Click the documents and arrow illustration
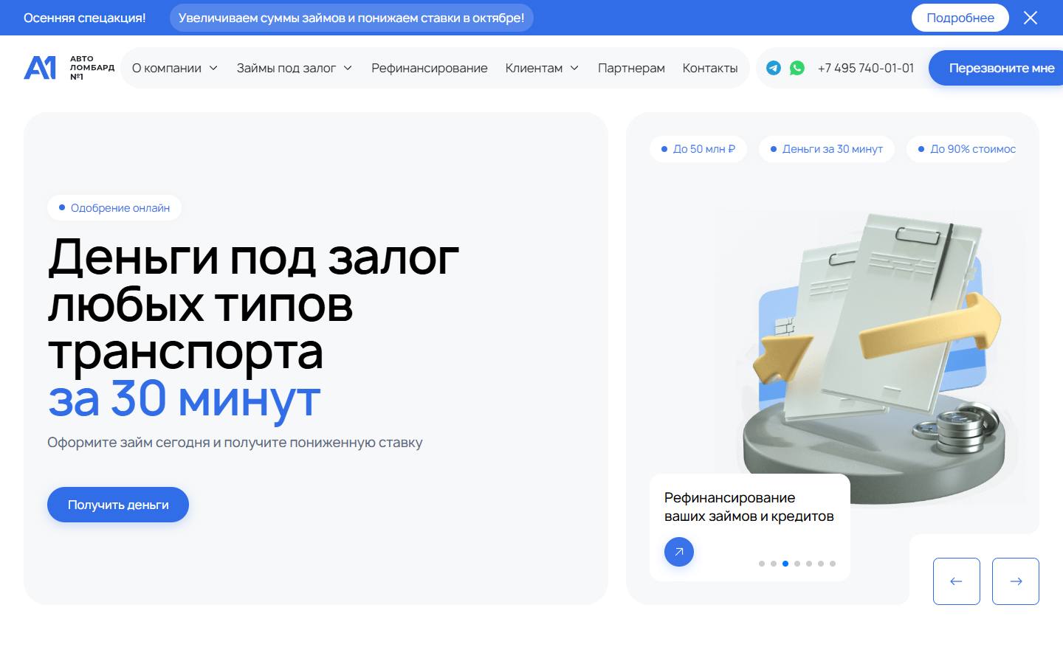The image size is (1063, 664). tap(875, 358)
